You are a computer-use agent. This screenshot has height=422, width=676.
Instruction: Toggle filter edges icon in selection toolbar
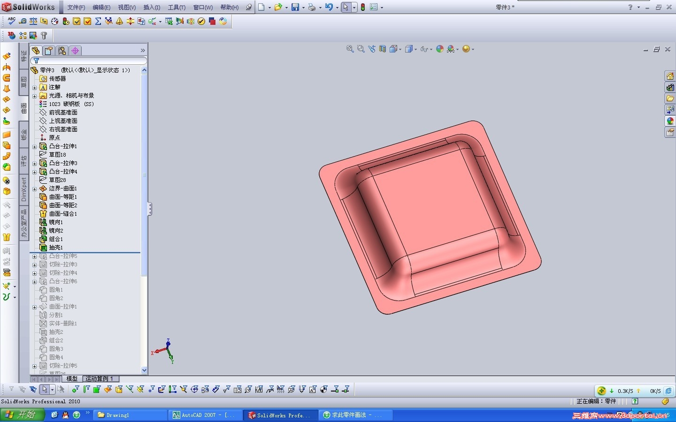click(x=86, y=389)
